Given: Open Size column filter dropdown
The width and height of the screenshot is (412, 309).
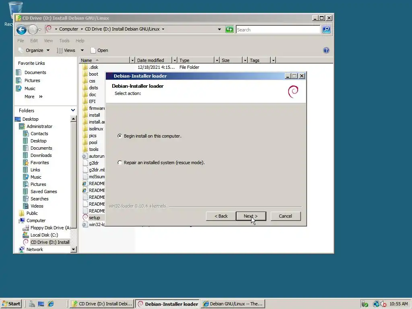Looking at the screenshot, I should click(245, 60).
